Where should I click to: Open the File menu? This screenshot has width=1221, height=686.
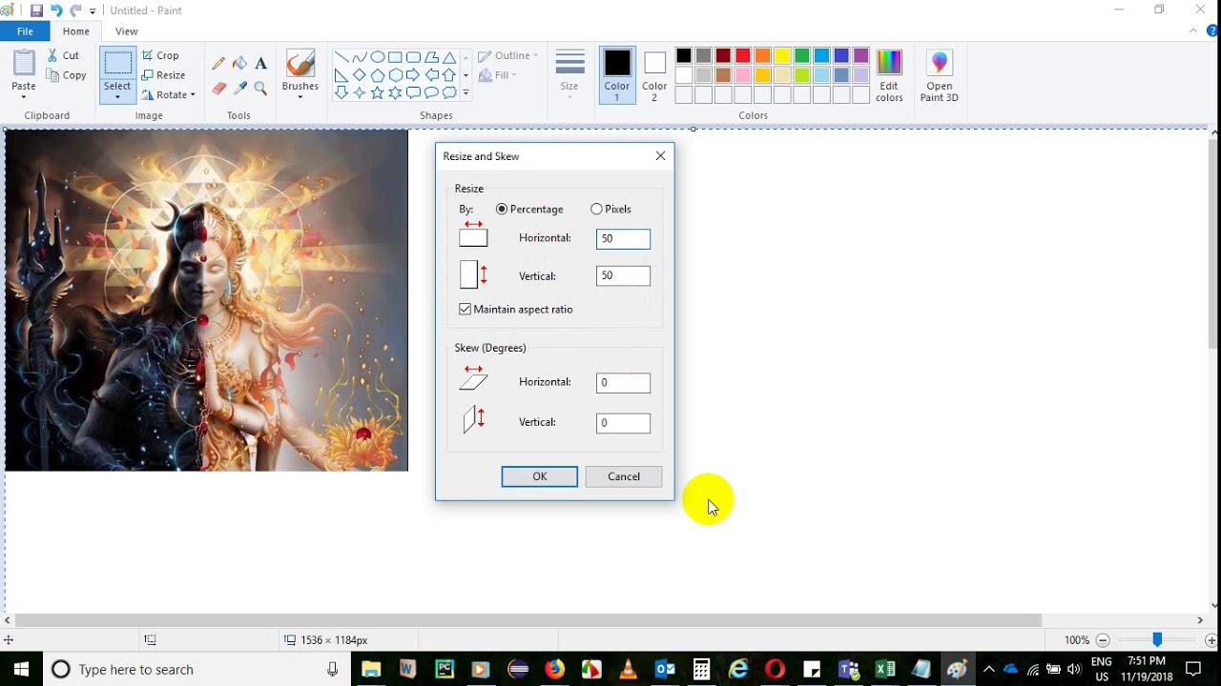pyautogui.click(x=25, y=31)
